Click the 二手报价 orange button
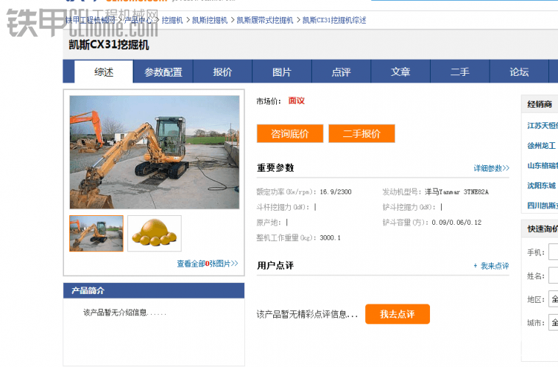Image resolution: width=558 pixels, height=367 pixels. click(x=361, y=133)
